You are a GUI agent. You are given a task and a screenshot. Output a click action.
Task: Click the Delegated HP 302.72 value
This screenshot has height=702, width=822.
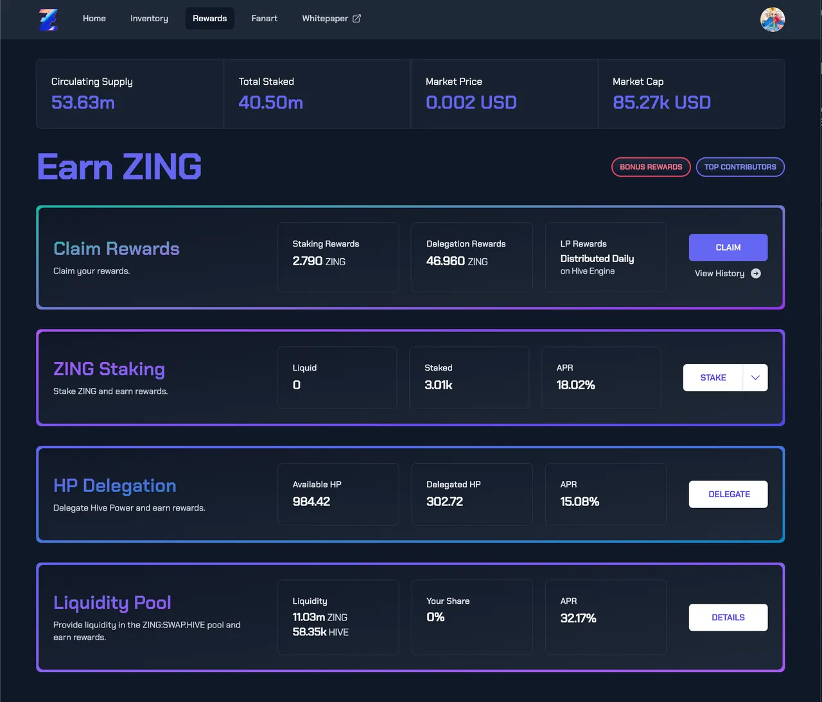click(444, 502)
